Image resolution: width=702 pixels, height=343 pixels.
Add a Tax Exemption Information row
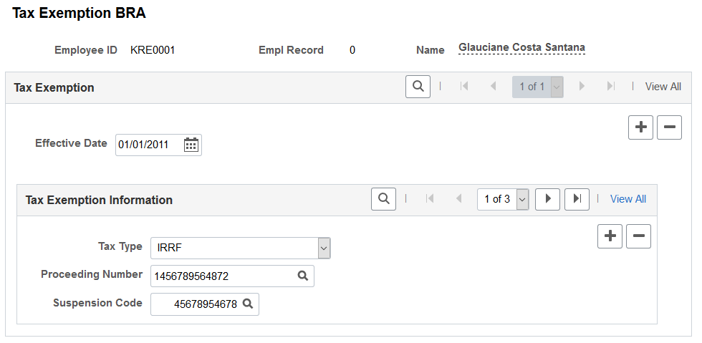pos(610,236)
